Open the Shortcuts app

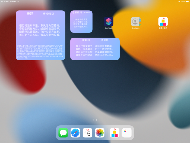(109, 22)
